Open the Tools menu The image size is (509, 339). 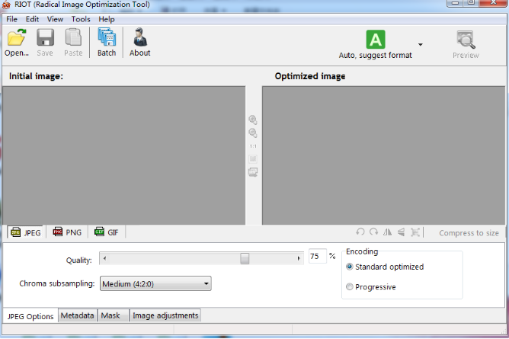click(81, 18)
